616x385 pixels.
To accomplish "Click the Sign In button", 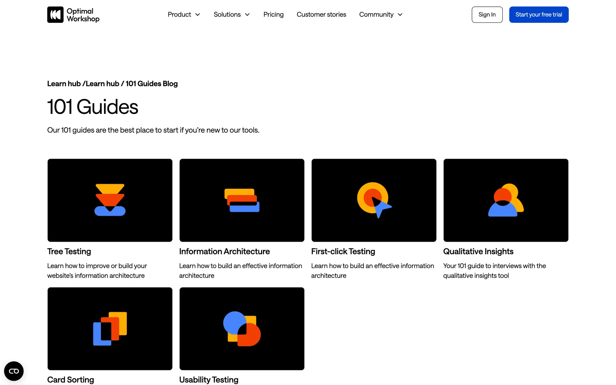I will point(487,15).
